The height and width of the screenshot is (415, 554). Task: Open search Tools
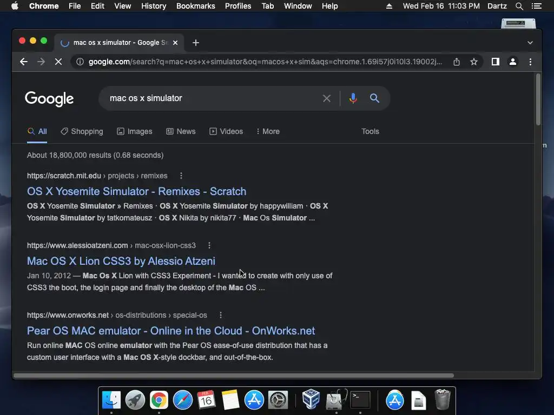point(370,131)
